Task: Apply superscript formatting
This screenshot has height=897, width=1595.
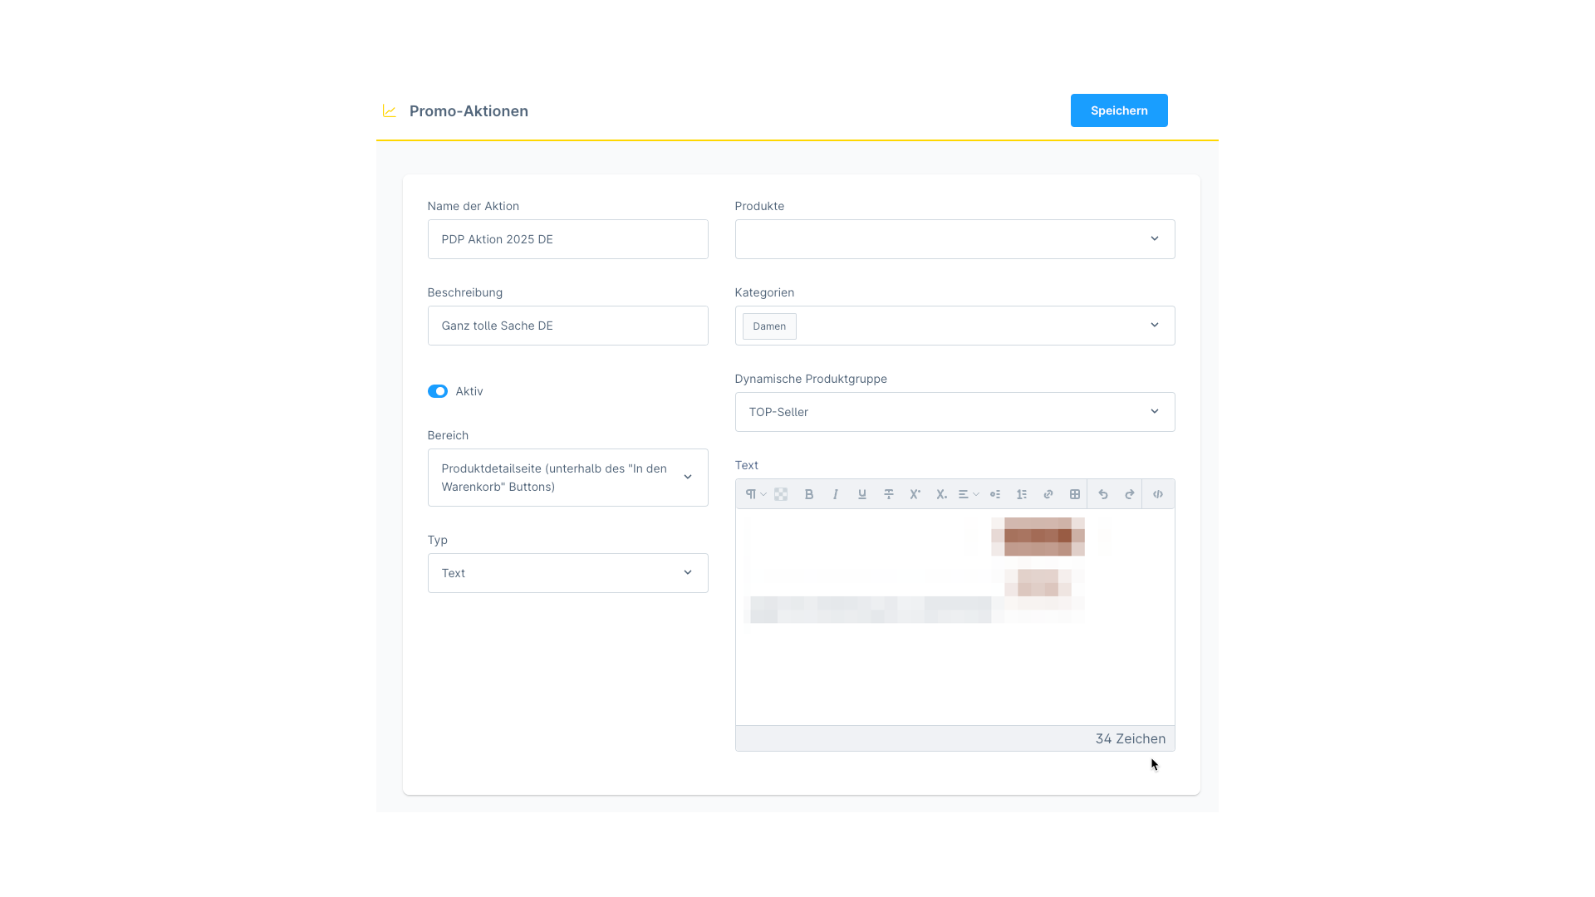Action: click(915, 494)
